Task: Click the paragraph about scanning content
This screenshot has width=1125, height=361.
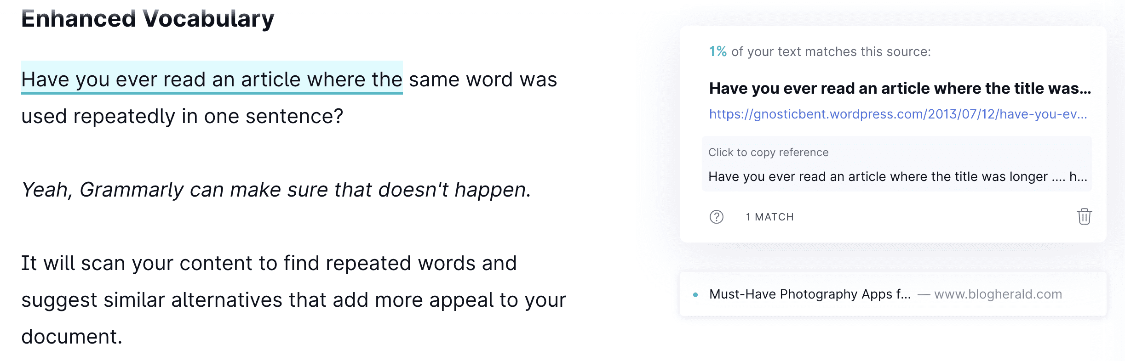Action: click(x=293, y=299)
